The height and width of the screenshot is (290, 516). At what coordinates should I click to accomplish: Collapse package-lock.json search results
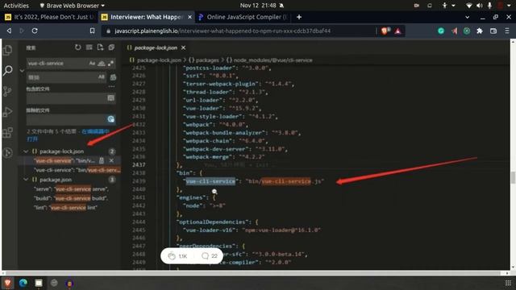[26, 151]
